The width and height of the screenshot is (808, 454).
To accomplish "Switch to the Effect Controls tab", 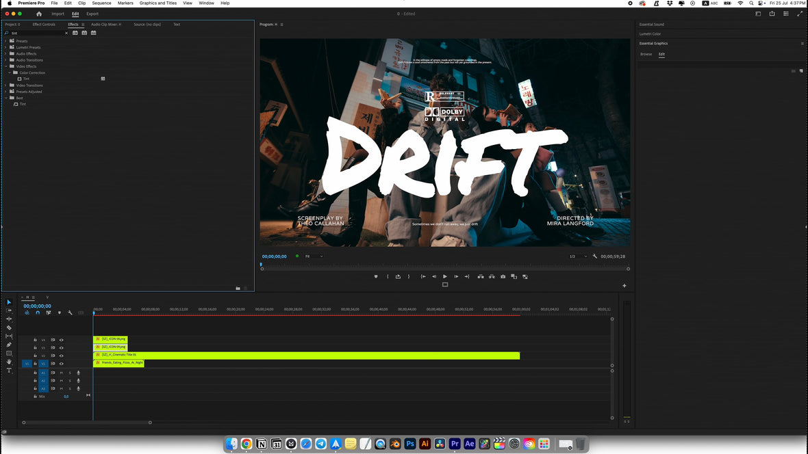I will [44, 25].
